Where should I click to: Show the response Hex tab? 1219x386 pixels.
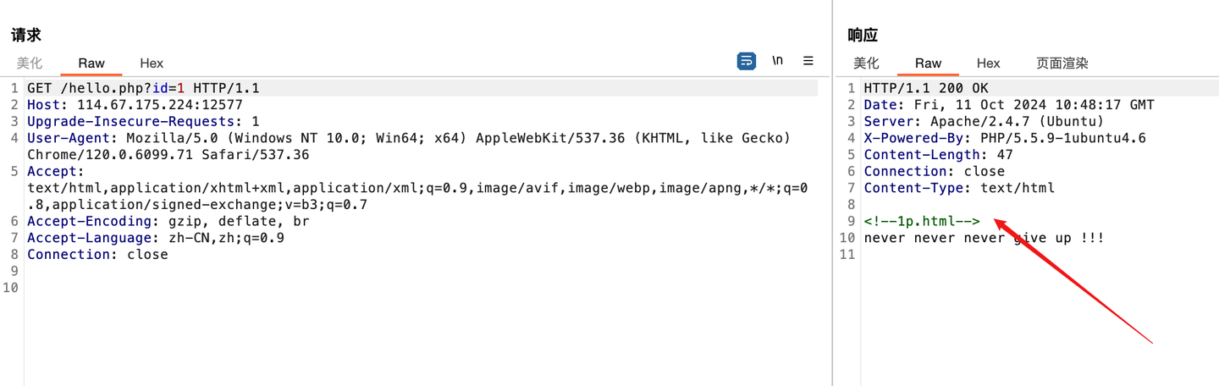(988, 63)
